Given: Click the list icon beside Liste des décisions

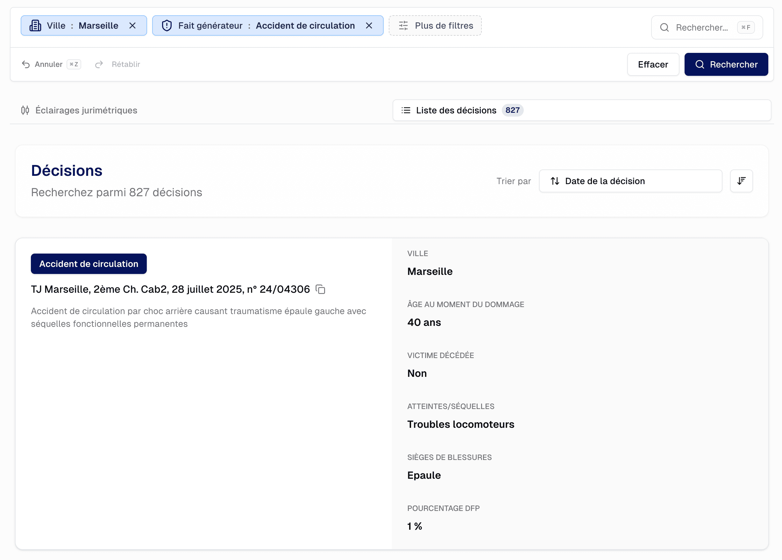Looking at the screenshot, I should [x=406, y=110].
